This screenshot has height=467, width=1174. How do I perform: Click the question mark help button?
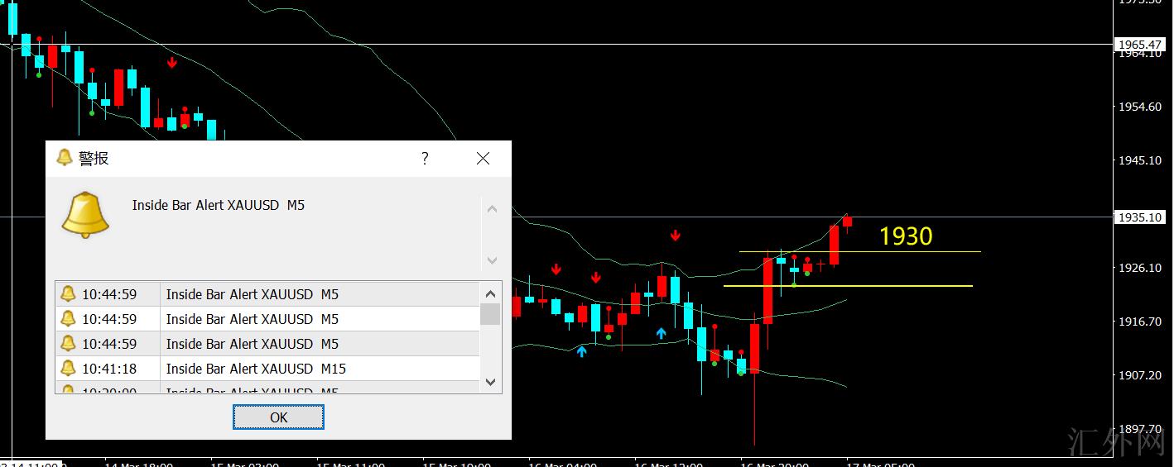pyautogui.click(x=425, y=159)
